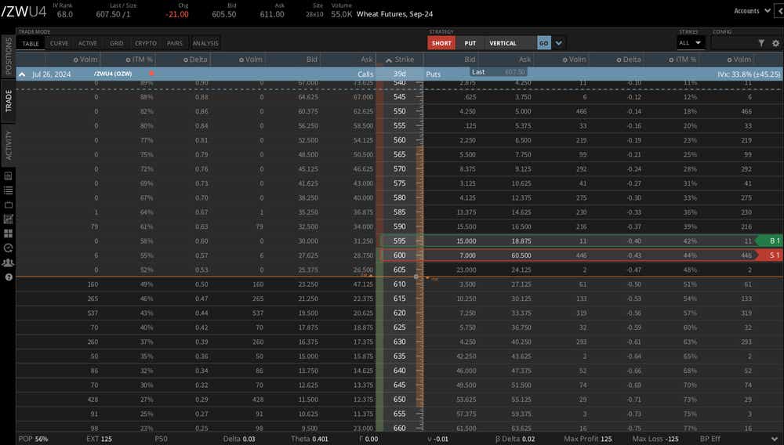Open the chart icon in left sidebar

[x=8, y=219]
